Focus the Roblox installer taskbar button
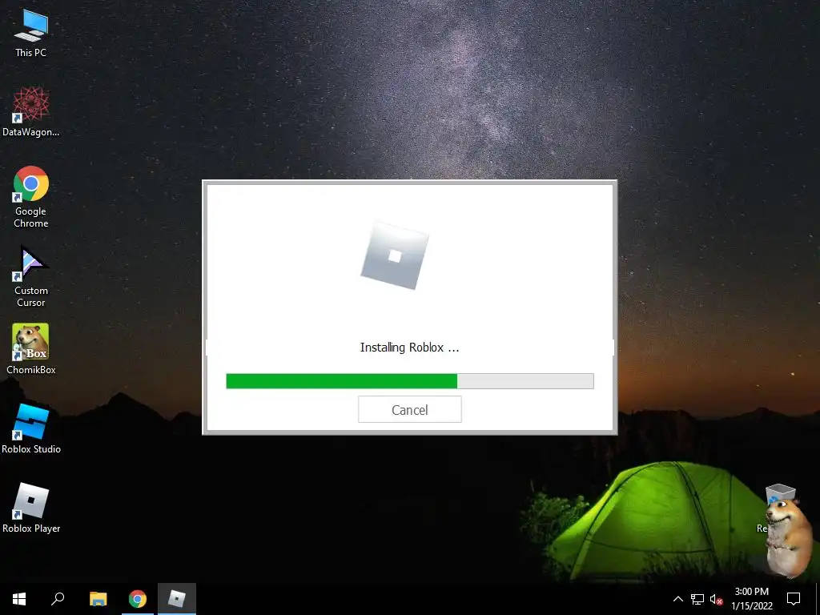The image size is (820, 615). [177, 599]
